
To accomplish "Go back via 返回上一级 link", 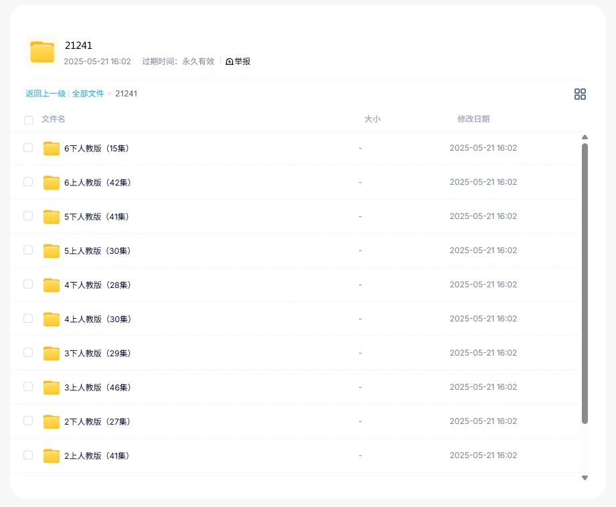I will pos(46,94).
